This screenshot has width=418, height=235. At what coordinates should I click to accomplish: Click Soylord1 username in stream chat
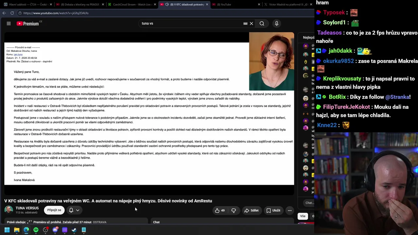(334, 23)
